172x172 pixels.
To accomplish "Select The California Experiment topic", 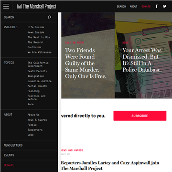I will [x=38, y=64].
